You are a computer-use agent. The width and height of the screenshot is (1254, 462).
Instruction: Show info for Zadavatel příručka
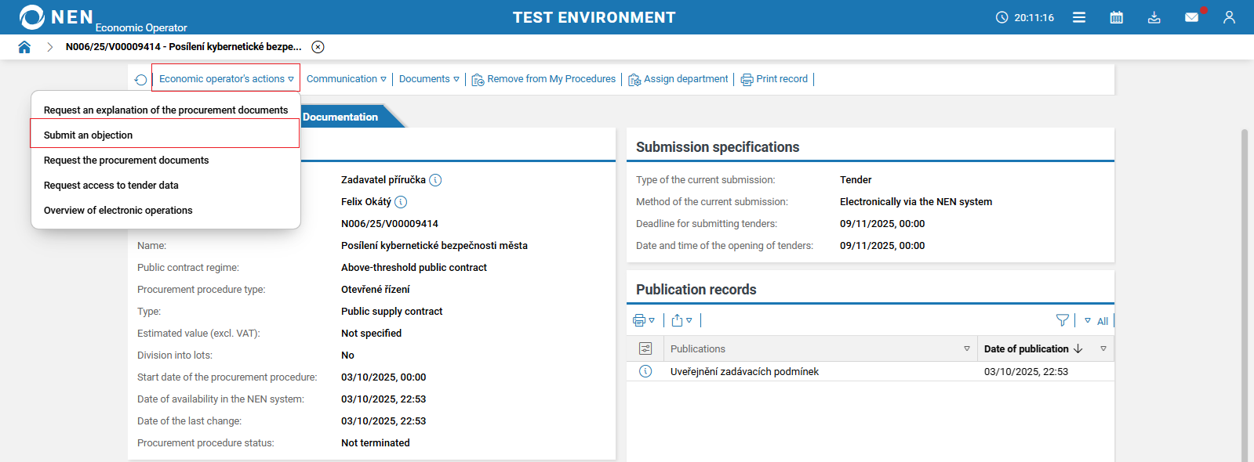tap(435, 180)
